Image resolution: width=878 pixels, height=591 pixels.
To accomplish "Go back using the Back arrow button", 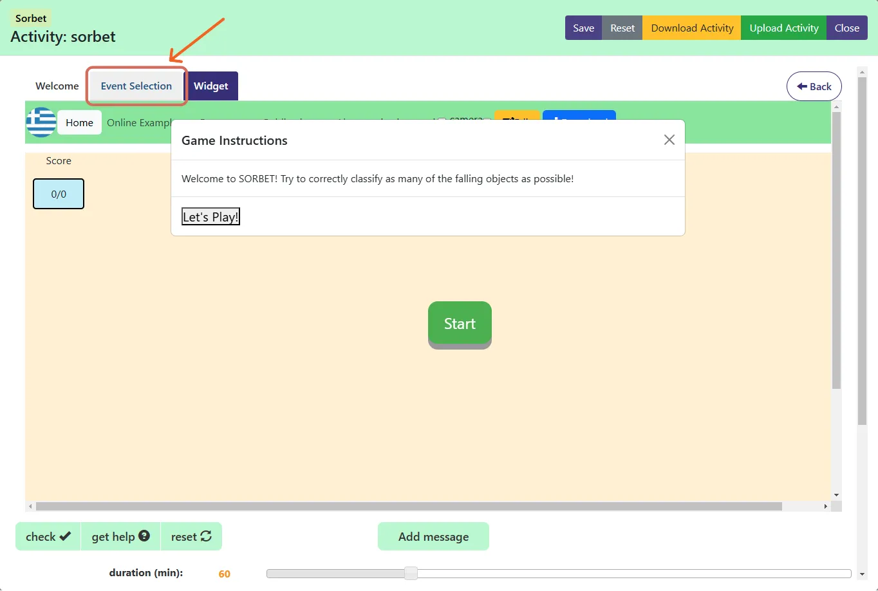I will [x=814, y=86].
